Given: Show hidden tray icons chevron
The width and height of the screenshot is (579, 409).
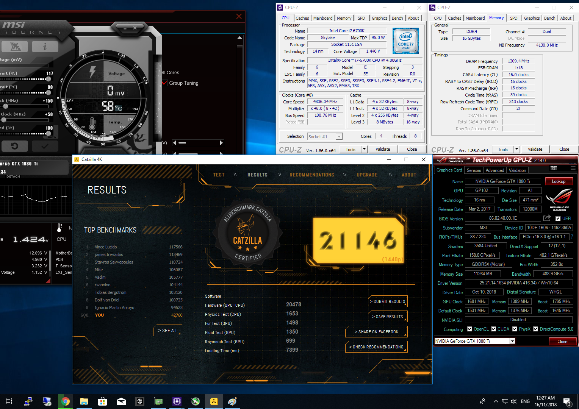Looking at the screenshot, I should tap(496, 401).
